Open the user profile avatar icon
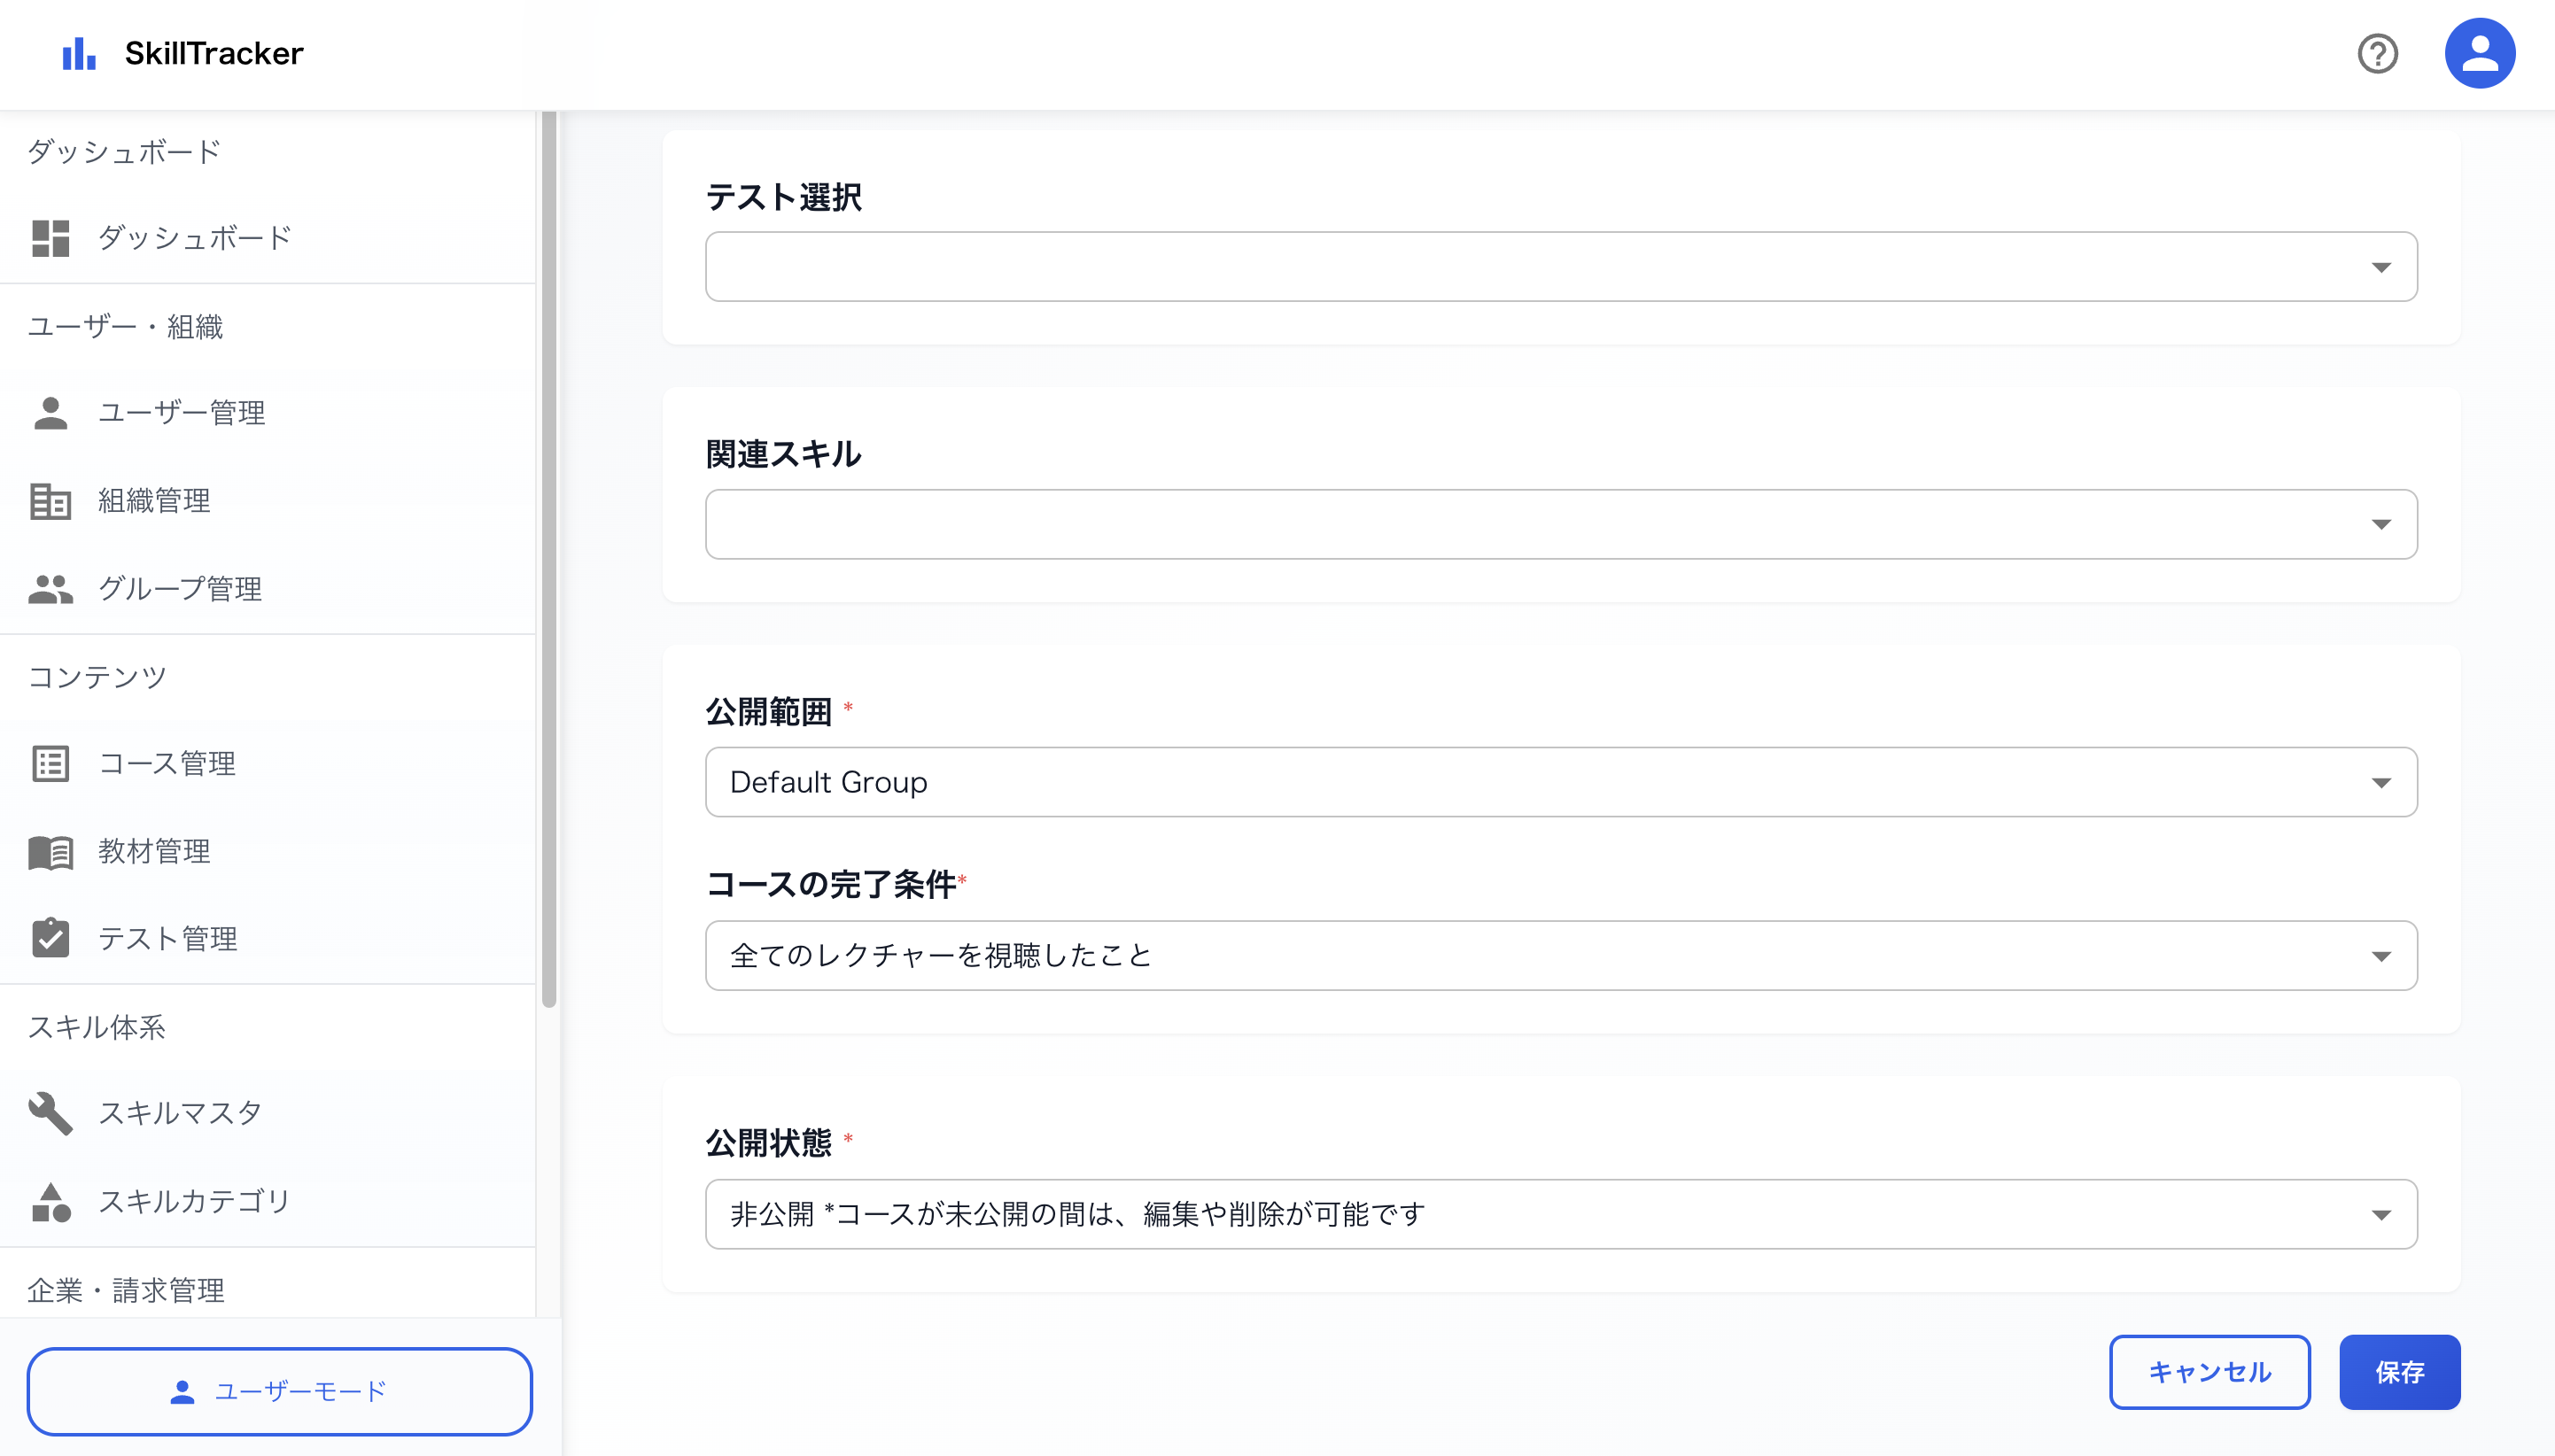Image resolution: width=2555 pixels, height=1456 pixels. [2479, 52]
